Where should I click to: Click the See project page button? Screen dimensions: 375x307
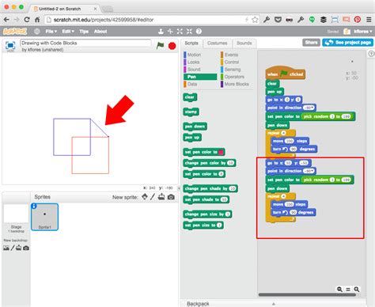coord(347,43)
